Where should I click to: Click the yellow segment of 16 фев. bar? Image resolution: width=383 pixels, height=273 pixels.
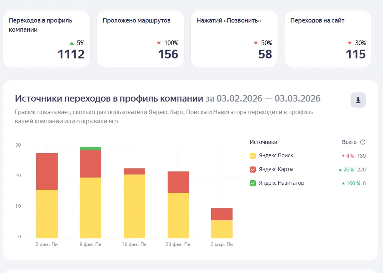tap(134, 206)
